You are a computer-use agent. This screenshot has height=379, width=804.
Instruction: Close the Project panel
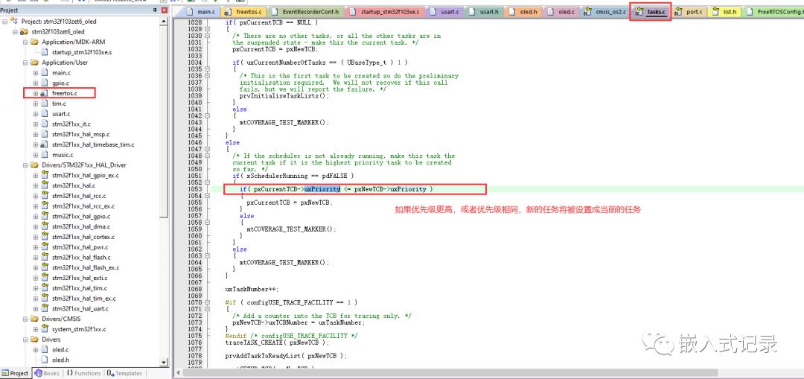(164, 10)
